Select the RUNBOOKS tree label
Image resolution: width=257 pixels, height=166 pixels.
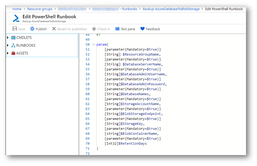(x=26, y=46)
